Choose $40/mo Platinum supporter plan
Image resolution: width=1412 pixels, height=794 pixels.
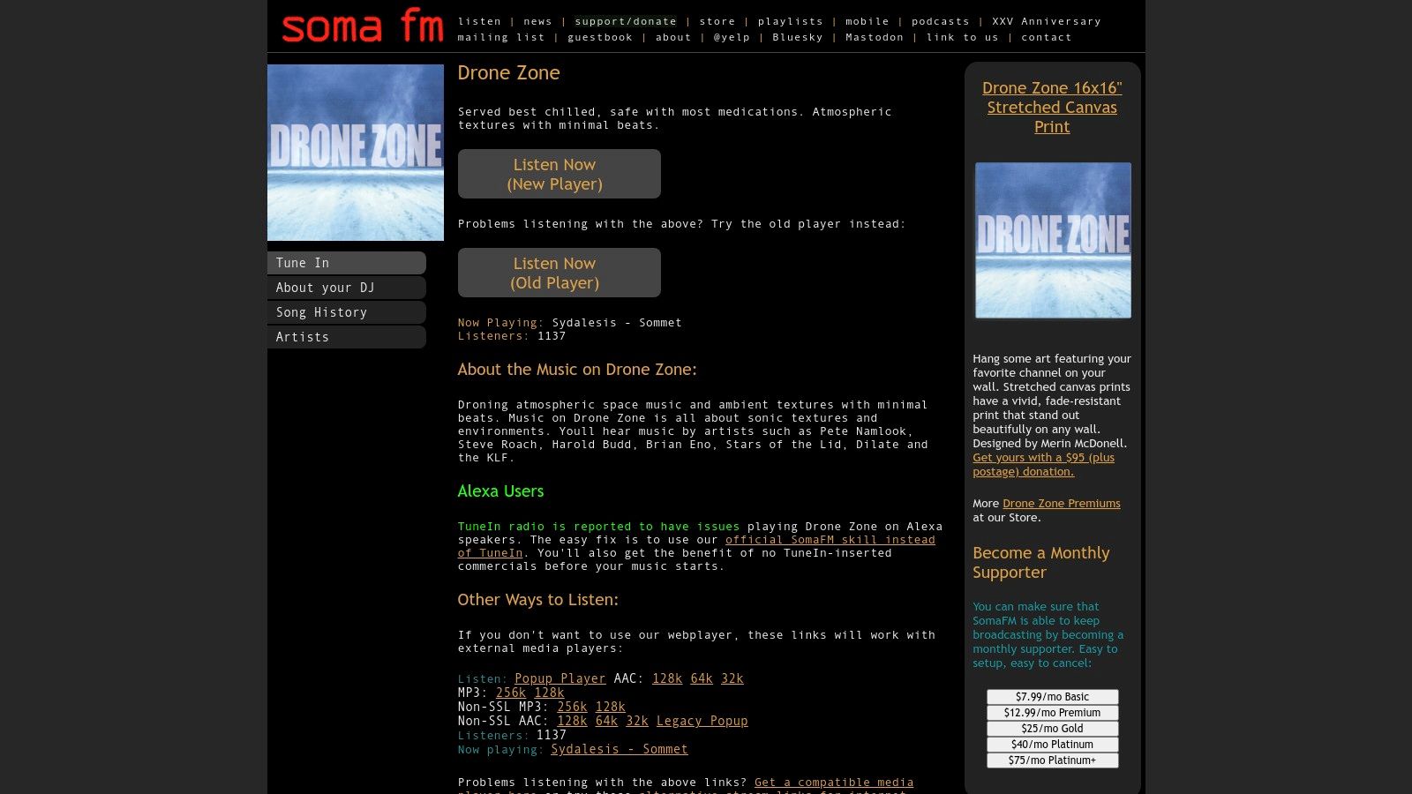pos(1052,745)
